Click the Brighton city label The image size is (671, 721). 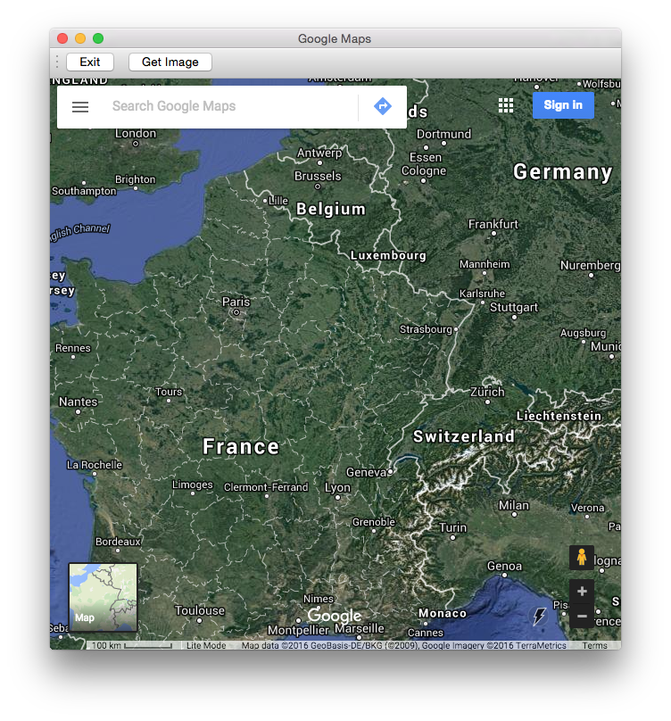pyautogui.click(x=136, y=179)
